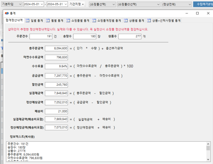Image resolution: width=213 pixels, height=164 pixels.
Task: Open the 쇼핑몰별 통계 tab
Action: [x=78, y=21]
